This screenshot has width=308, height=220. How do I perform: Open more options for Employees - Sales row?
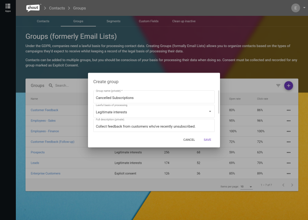[288, 121]
